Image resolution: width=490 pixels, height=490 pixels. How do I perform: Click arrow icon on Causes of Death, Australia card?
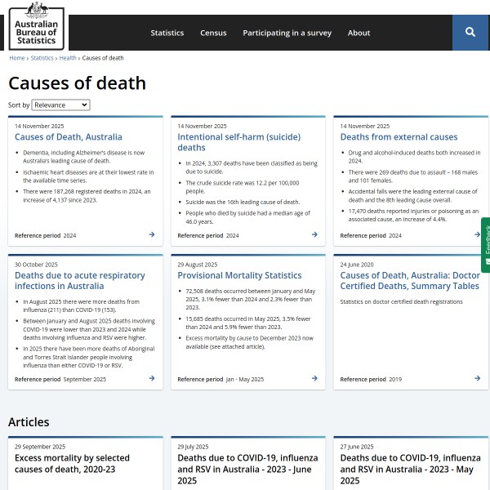pyautogui.click(x=152, y=234)
